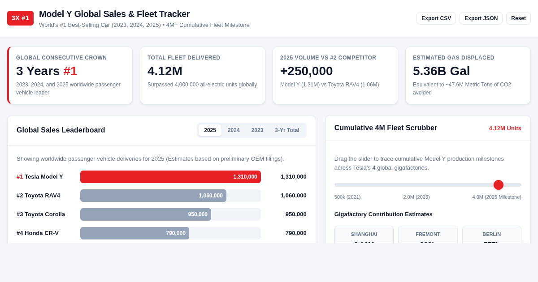The height and width of the screenshot is (282, 538).
Task: Click the 'Global Sales Leaderboard' heading
Action: tap(61, 130)
